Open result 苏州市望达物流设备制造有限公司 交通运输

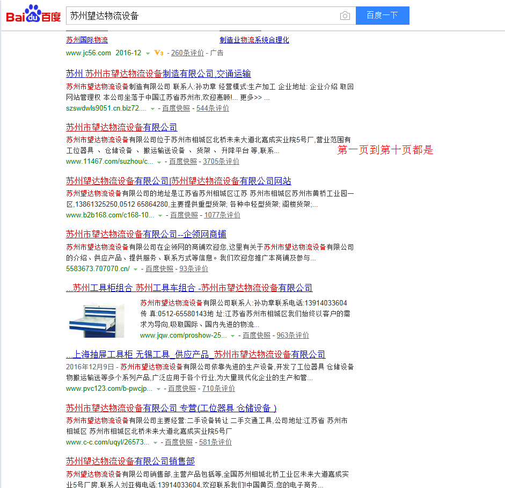[x=158, y=74]
